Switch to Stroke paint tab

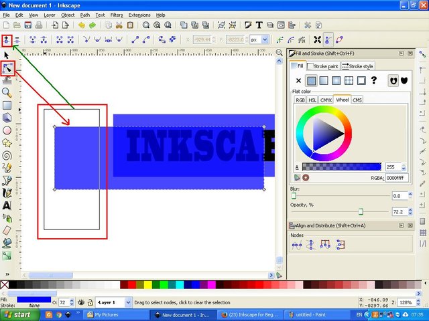tap(323, 66)
